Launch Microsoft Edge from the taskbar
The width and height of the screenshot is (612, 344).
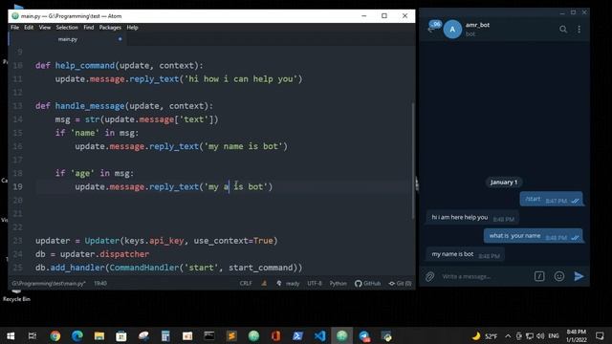pyautogui.click(x=76, y=335)
